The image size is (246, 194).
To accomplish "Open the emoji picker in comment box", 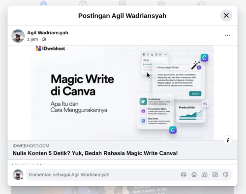I will (x=194, y=175).
